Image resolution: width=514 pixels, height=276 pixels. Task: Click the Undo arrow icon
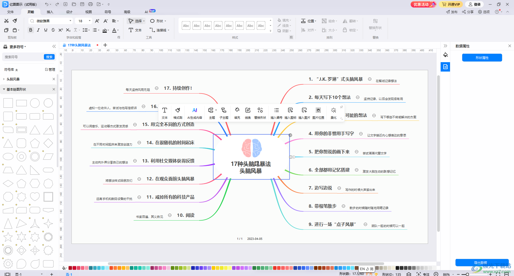[x=47, y=4]
